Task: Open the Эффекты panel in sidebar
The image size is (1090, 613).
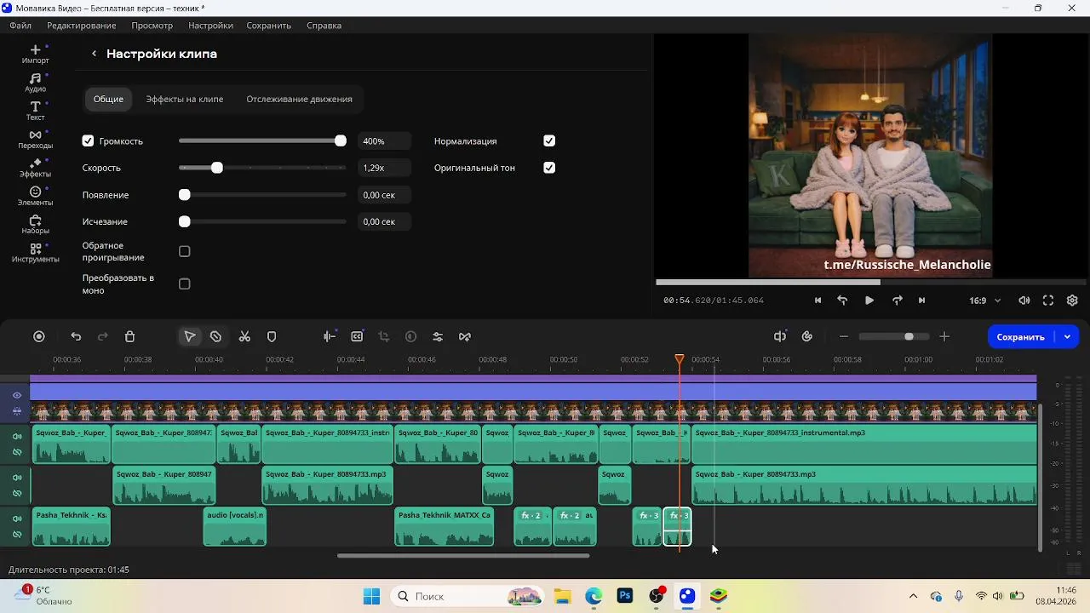Action: (35, 168)
